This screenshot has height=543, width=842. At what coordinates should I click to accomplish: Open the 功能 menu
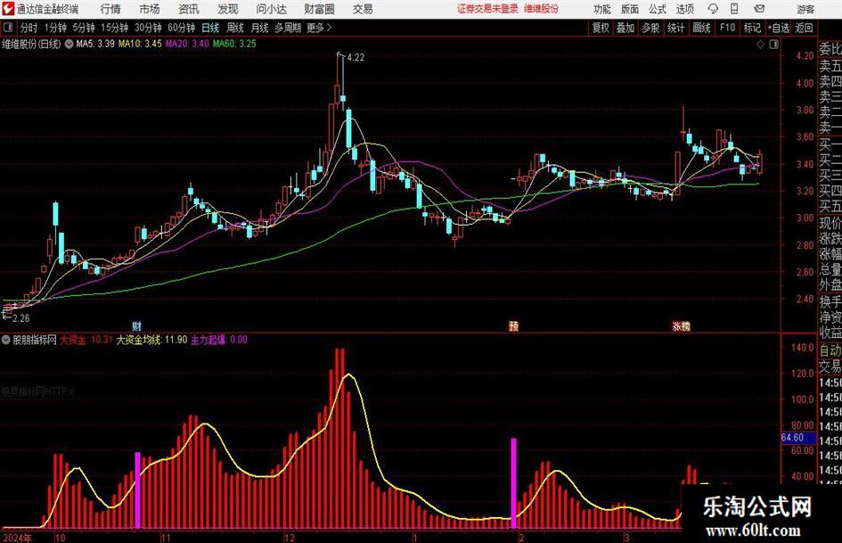(x=602, y=9)
